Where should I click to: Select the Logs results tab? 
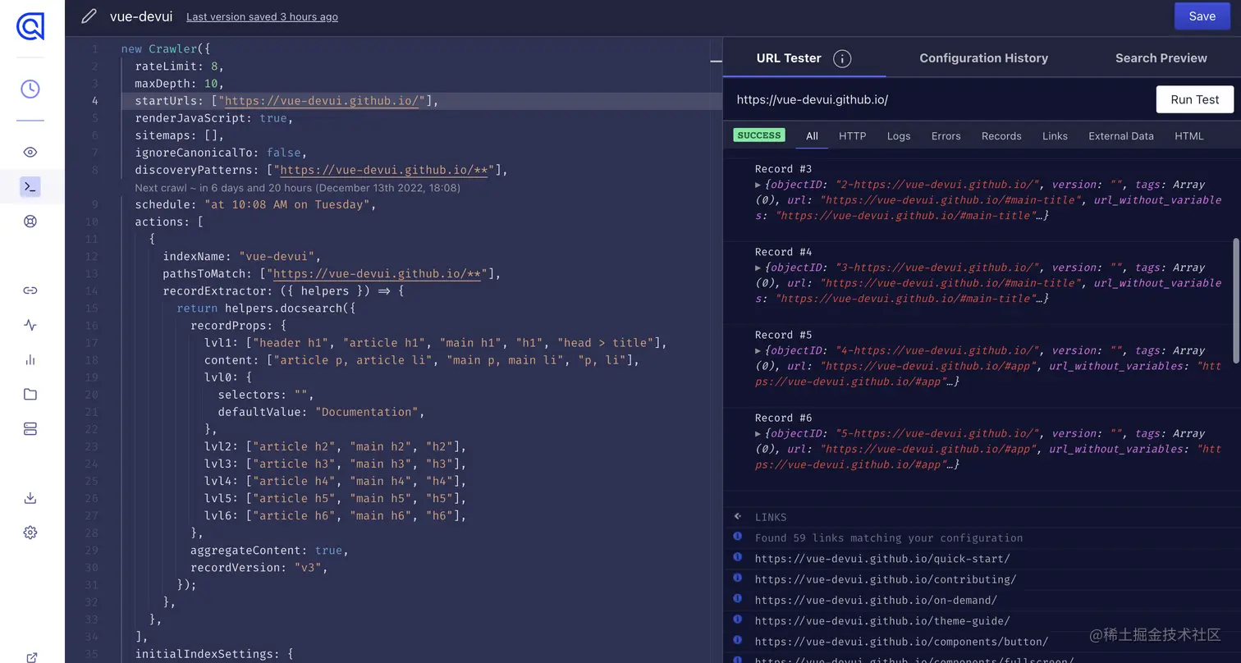(898, 135)
